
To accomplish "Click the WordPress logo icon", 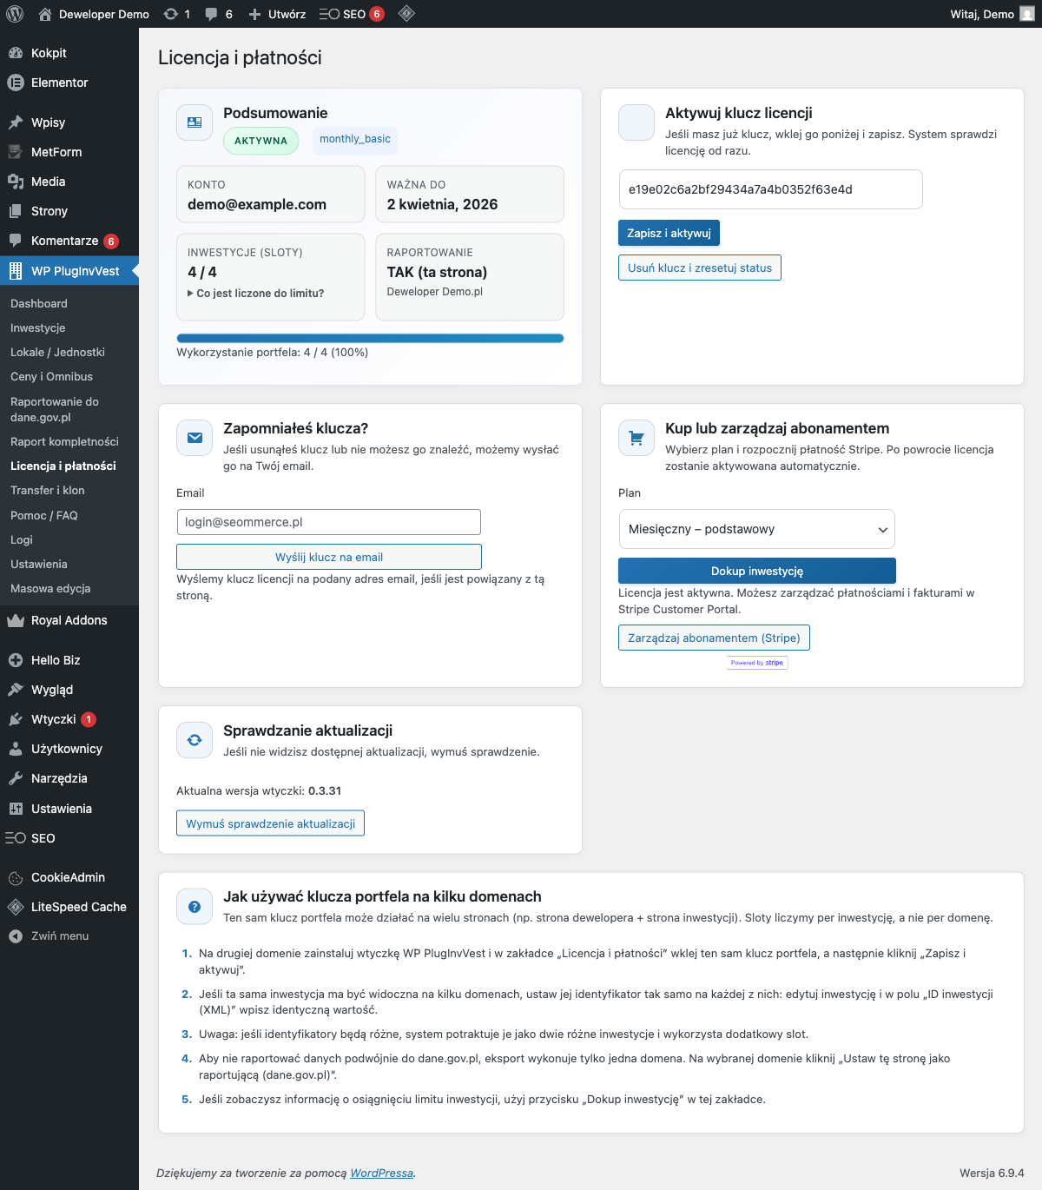I will (15, 14).
